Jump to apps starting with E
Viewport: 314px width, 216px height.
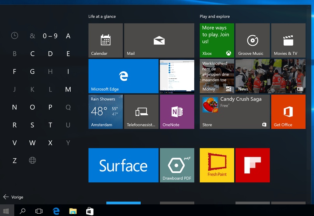68,54
